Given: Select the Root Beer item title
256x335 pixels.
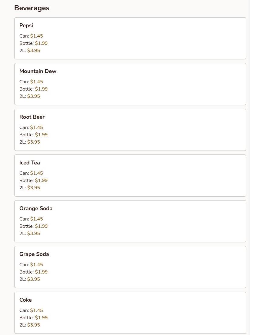Looking at the screenshot, I should [x=32, y=117].
